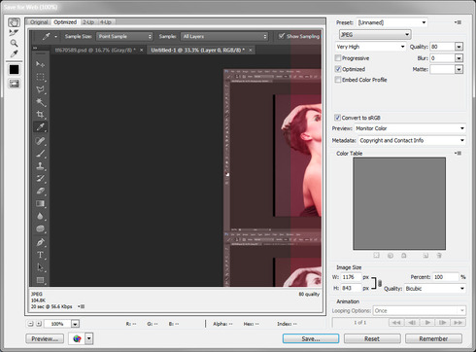Image resolution: width=476 pixels, height=352 pixels.
Task: Click map selected colors to transparent icon
Action: point(376,256)
